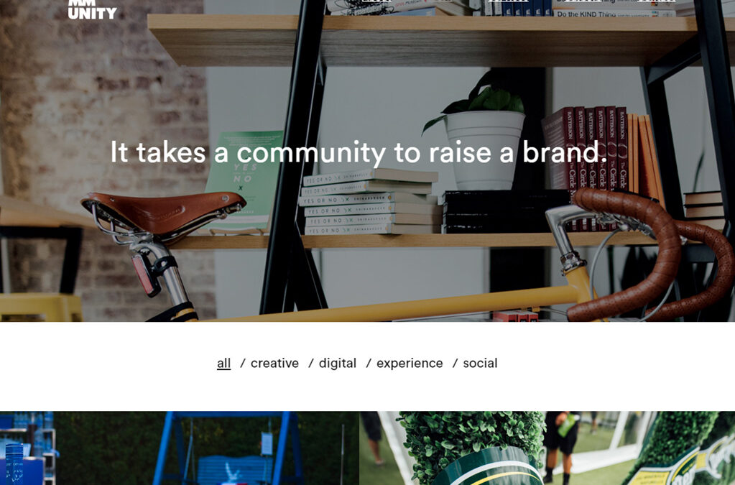The image size is (735, 485).
Task: Filter projects by 'digital'
Action: pos(338,363)
